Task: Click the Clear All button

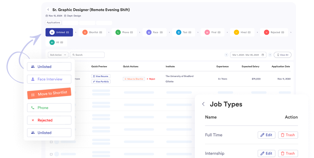Action: [283, 55]
